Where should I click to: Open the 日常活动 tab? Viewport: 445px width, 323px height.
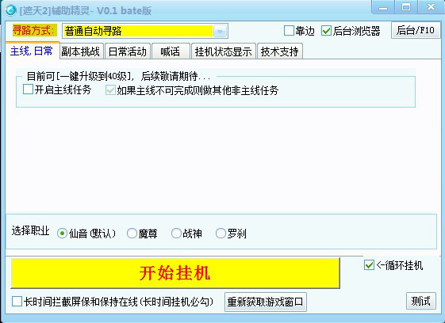(x=128, y=51)
